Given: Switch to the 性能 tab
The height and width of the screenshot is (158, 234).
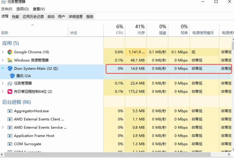Looking at the screenshot, I should tap(16, 17).
